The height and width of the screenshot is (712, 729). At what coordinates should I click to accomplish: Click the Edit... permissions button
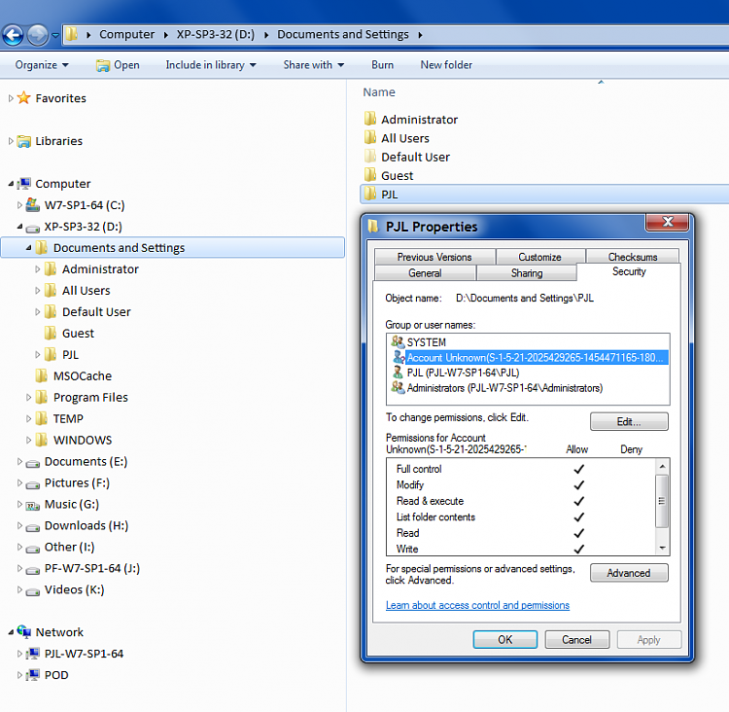point(629,421)
